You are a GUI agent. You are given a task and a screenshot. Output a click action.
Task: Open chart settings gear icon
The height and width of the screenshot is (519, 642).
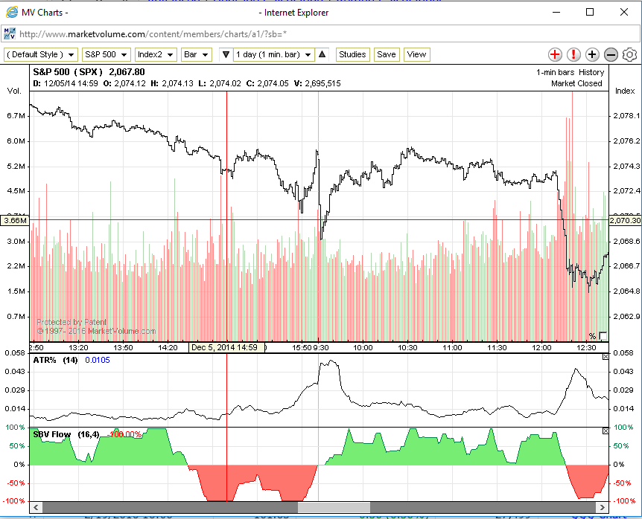click(x=629, y=54)
